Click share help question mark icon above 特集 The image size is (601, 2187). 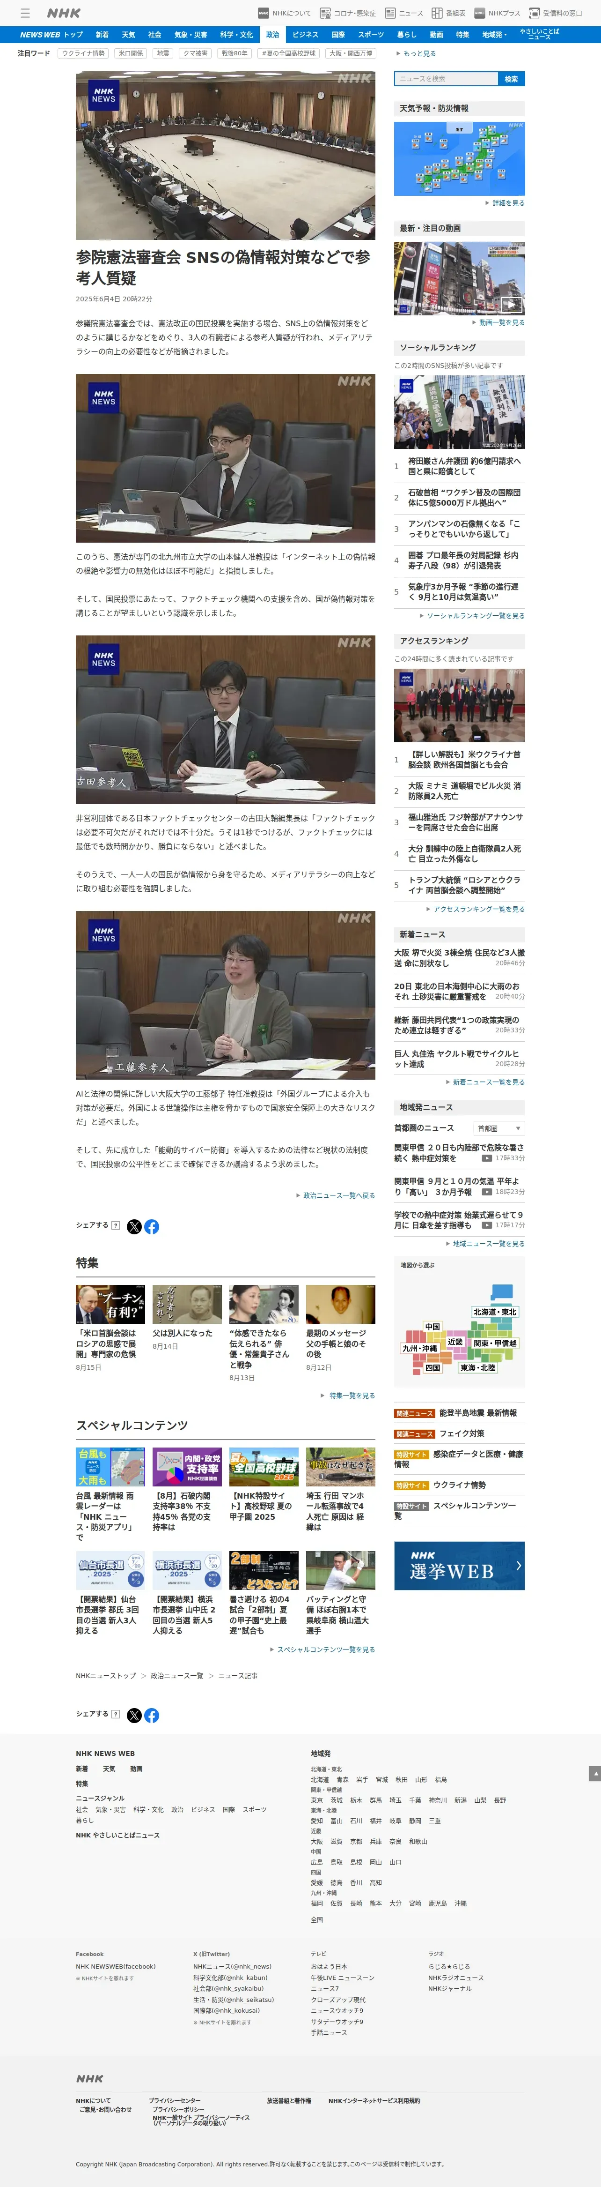pyautogui.click(x=115, y=1225)
